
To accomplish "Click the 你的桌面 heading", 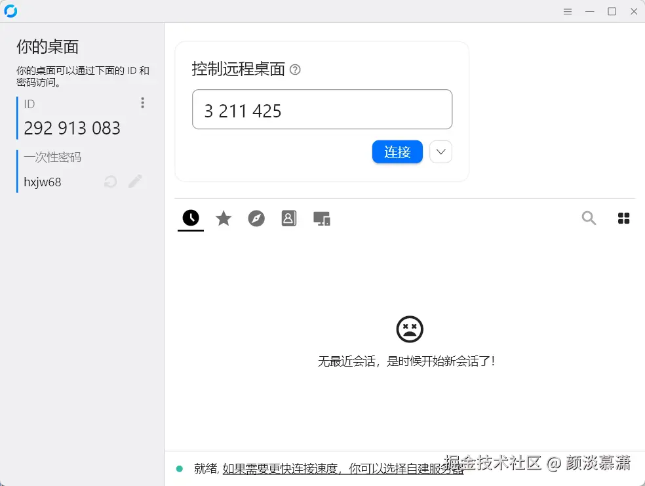I will click(47, 47).
